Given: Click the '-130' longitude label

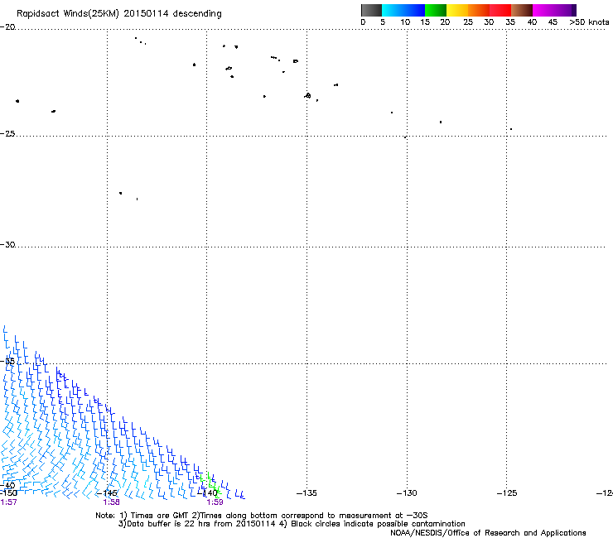Looking at the screenshot, I should 407,493.
